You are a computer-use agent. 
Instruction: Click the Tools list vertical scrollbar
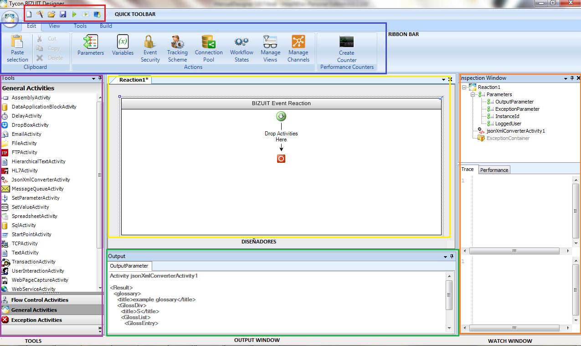coord(100,175)
